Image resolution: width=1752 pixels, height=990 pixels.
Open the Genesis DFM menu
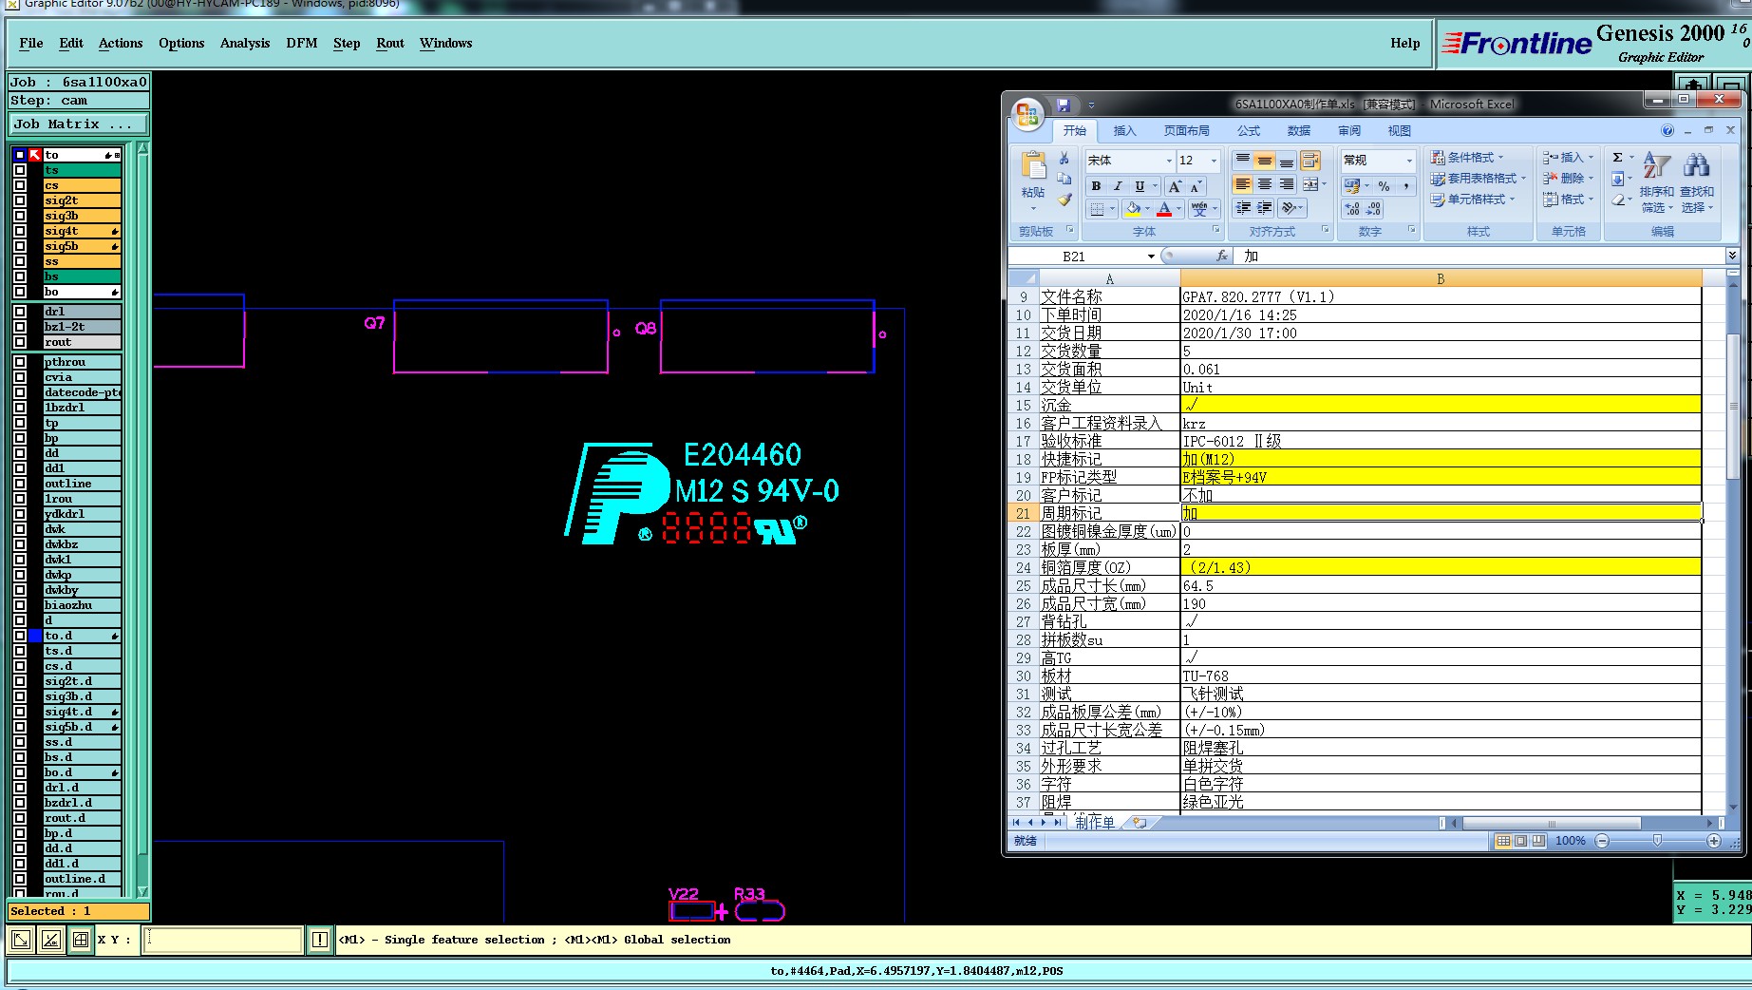click(x=302, y=43)
